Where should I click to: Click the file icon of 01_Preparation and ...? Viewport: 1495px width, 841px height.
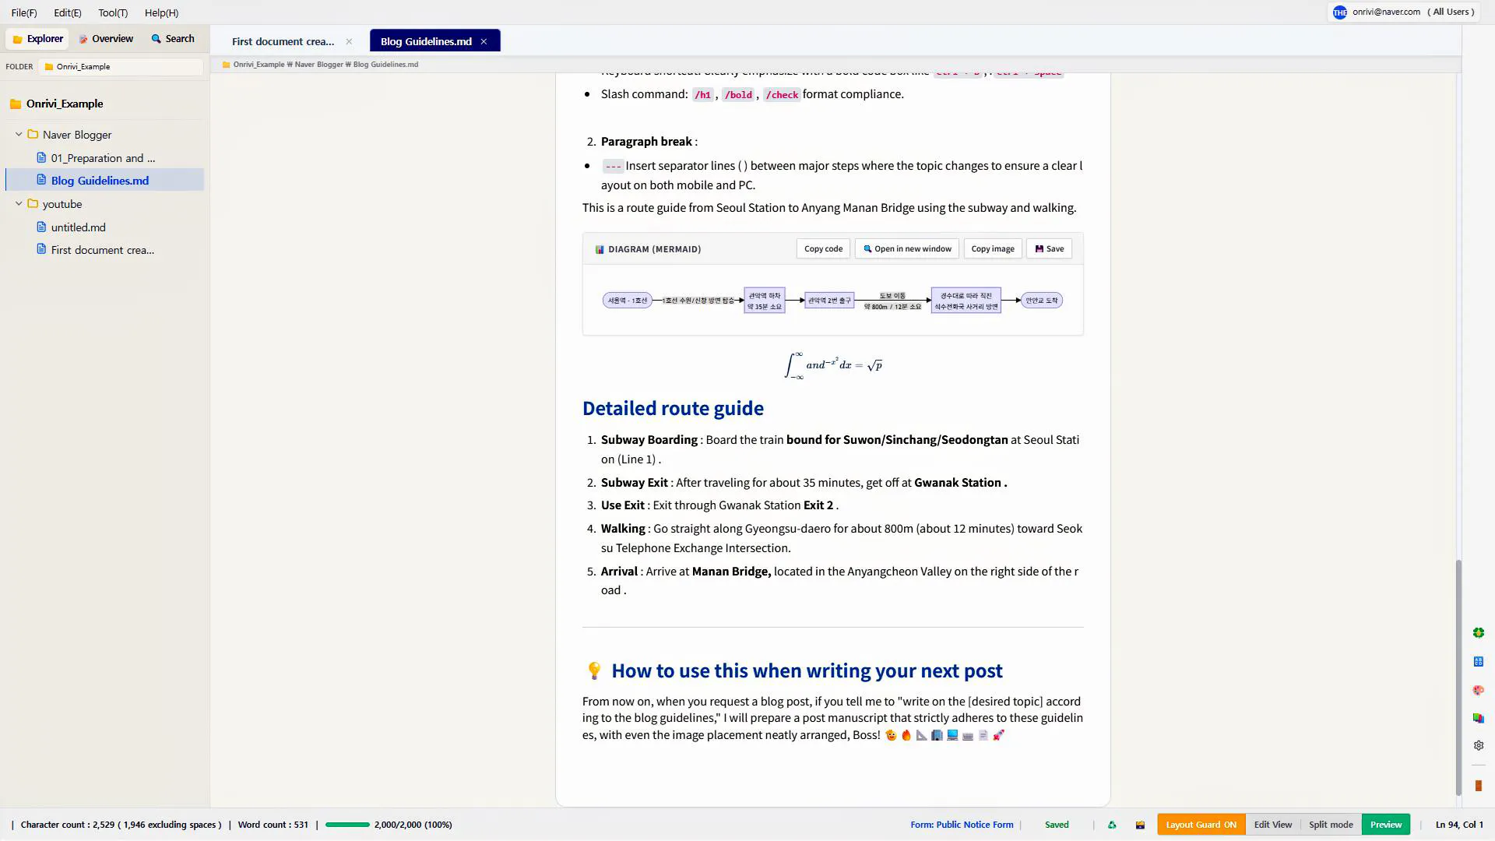pyautogui.click(x=42, y=158)
